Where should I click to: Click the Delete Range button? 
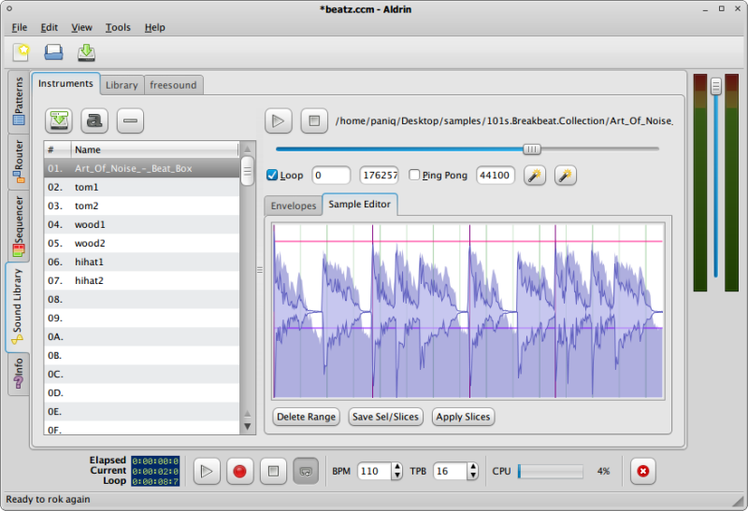point(307,417)
